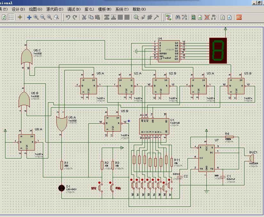The height and width of the screenshot is (217, 264).
Task: Open the Design Explorer icon
Action: click(194, 17)
